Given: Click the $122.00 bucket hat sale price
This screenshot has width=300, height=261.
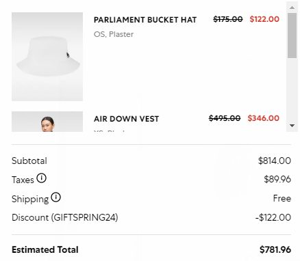Looking at the screenshot, I should pyautogui.click(x=264, y=19).
